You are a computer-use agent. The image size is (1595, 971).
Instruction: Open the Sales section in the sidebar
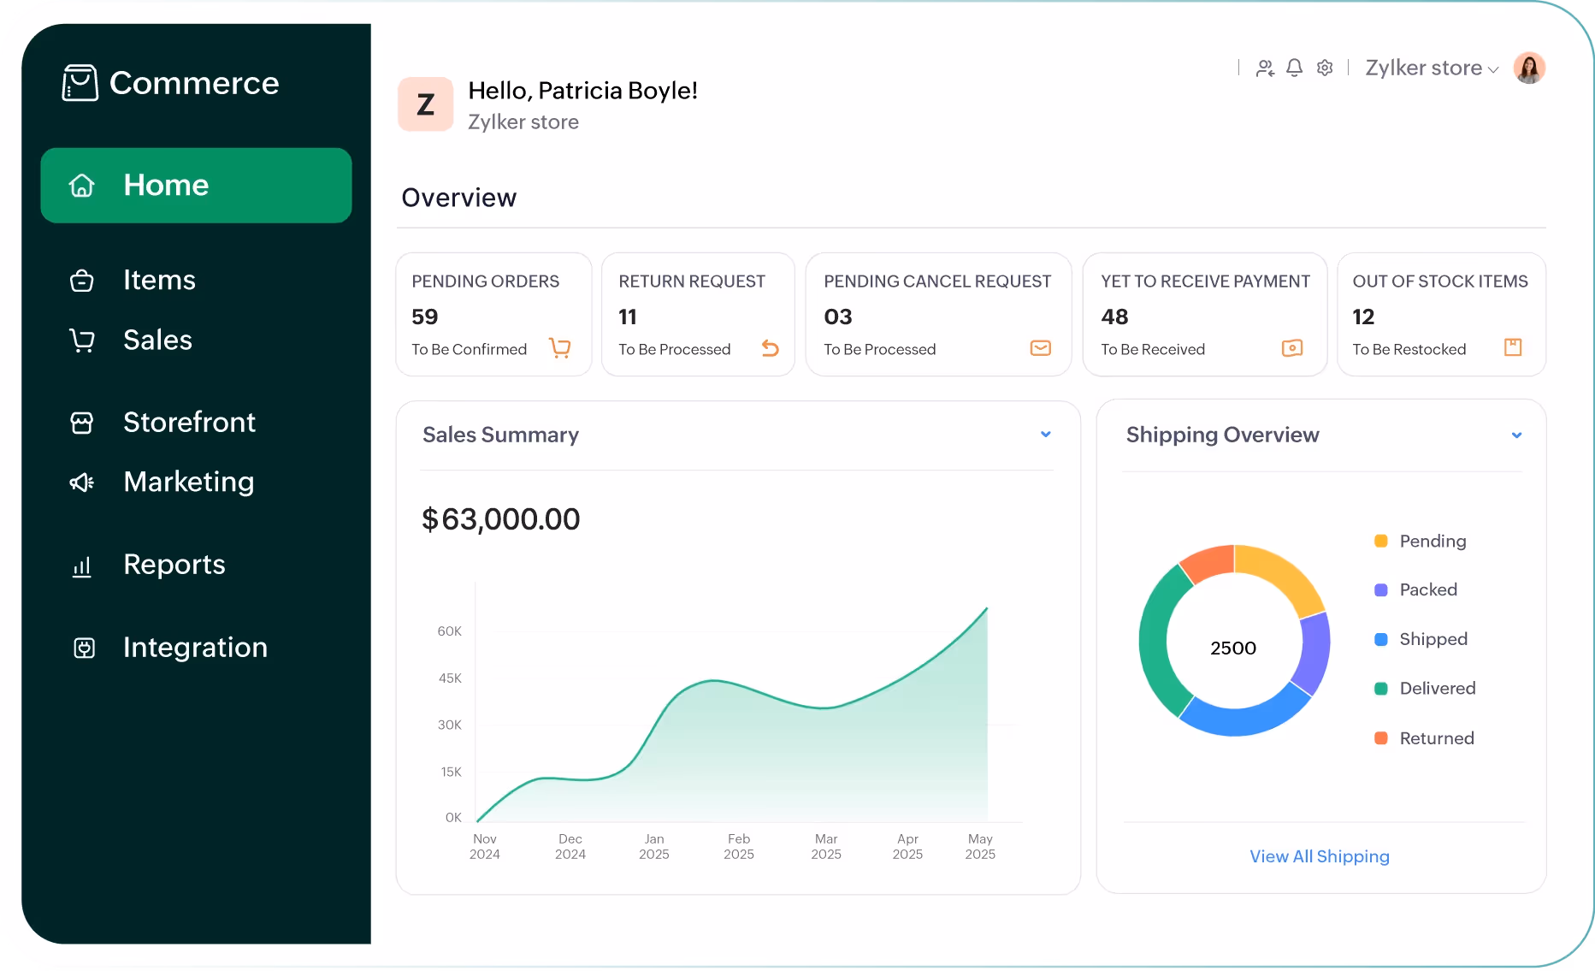click(x=157, y=340)
